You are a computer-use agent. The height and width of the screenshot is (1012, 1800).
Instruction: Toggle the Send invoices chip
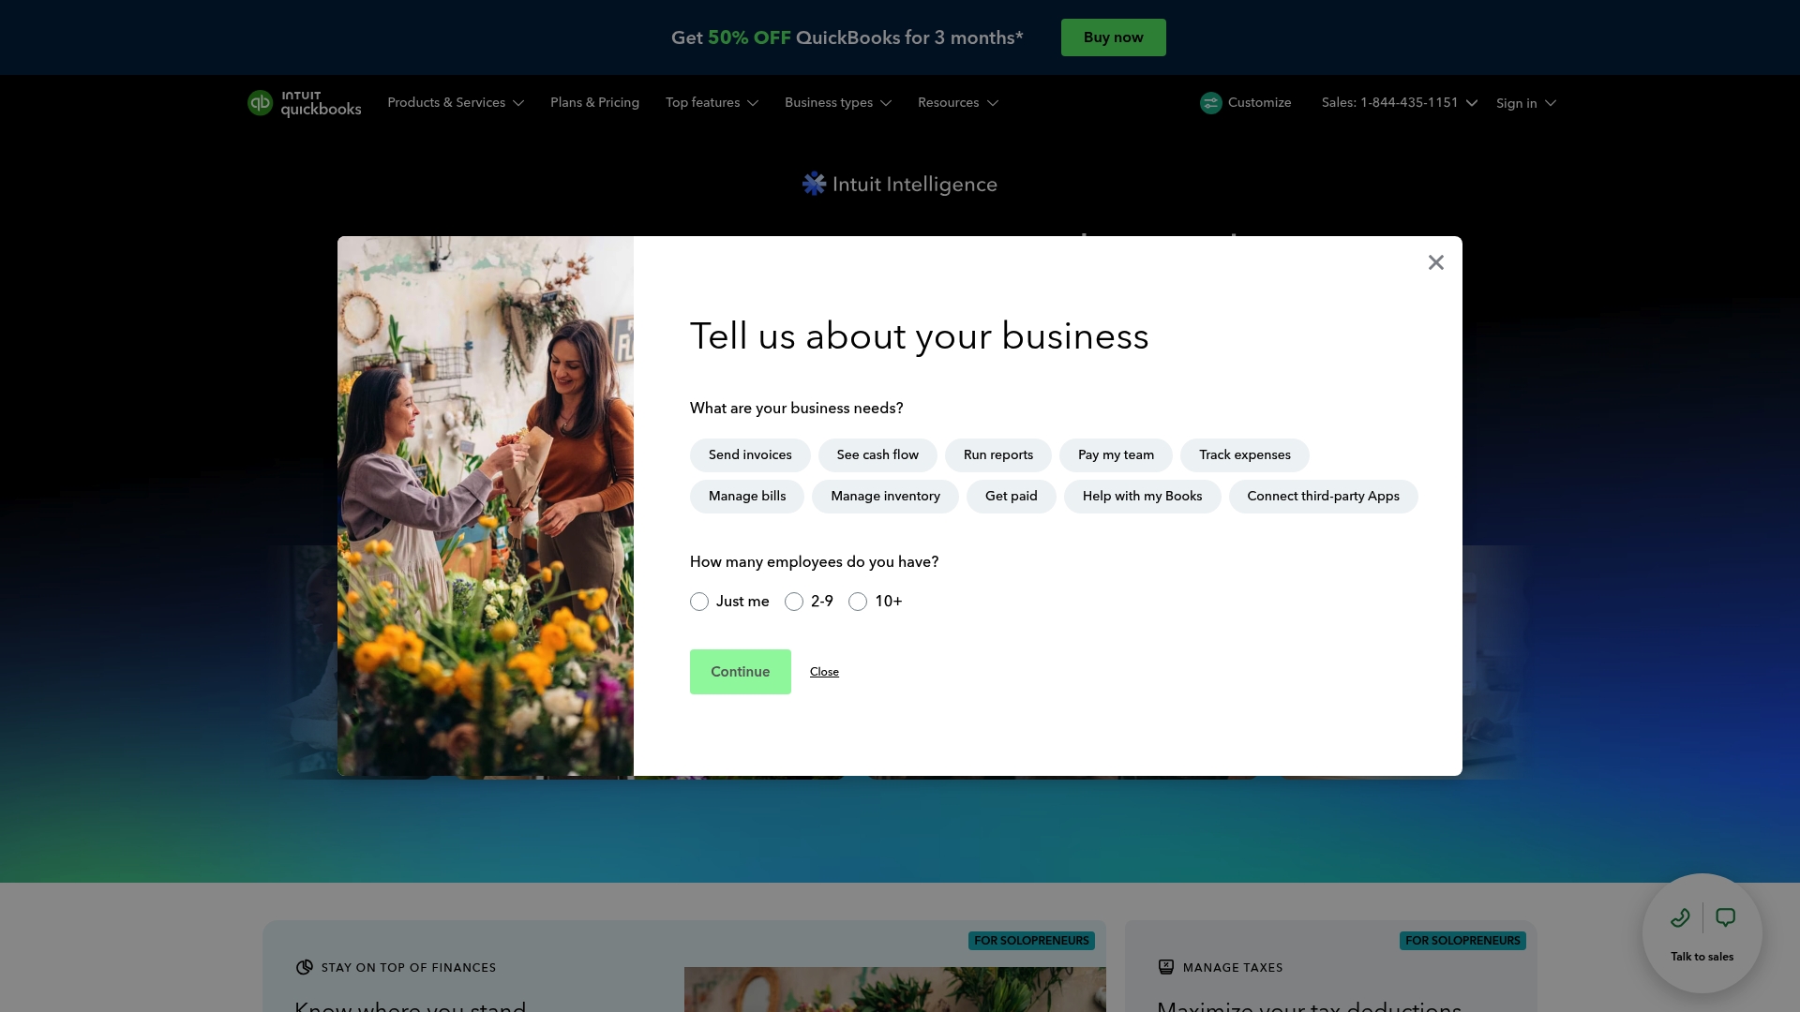(750, 455)
